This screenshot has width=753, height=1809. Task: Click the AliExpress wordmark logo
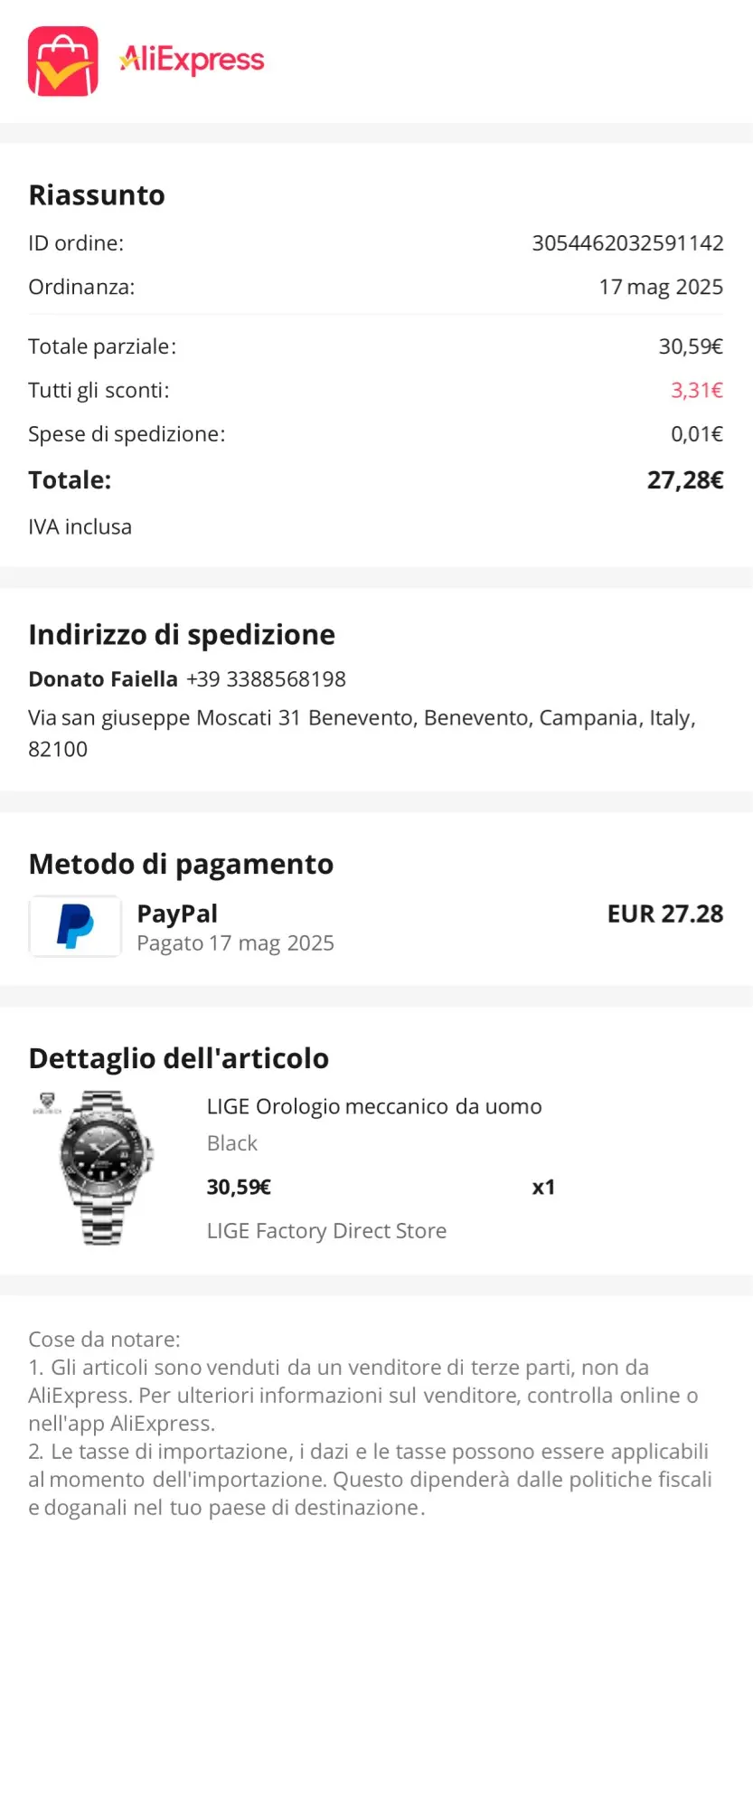pyautogui.click(x=192, y=61)
